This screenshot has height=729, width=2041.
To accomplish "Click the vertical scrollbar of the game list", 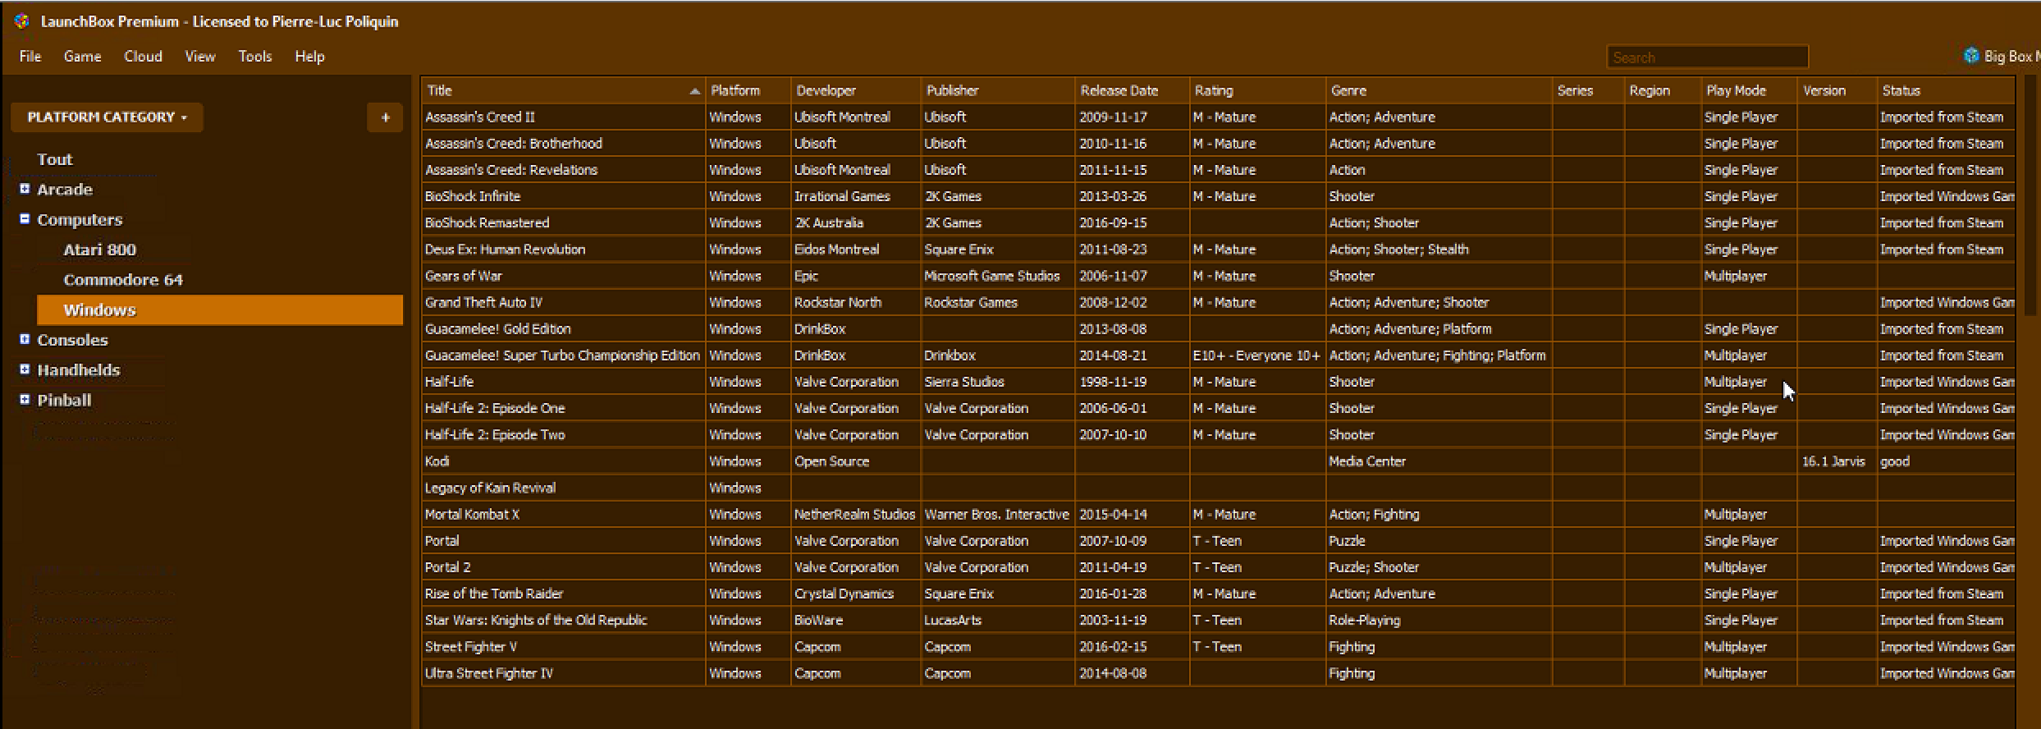I will pos(2030,197).
